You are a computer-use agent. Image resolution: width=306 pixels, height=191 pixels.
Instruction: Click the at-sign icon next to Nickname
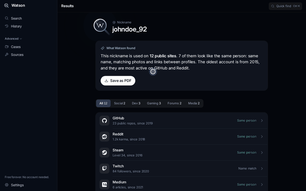pos(114,22)
